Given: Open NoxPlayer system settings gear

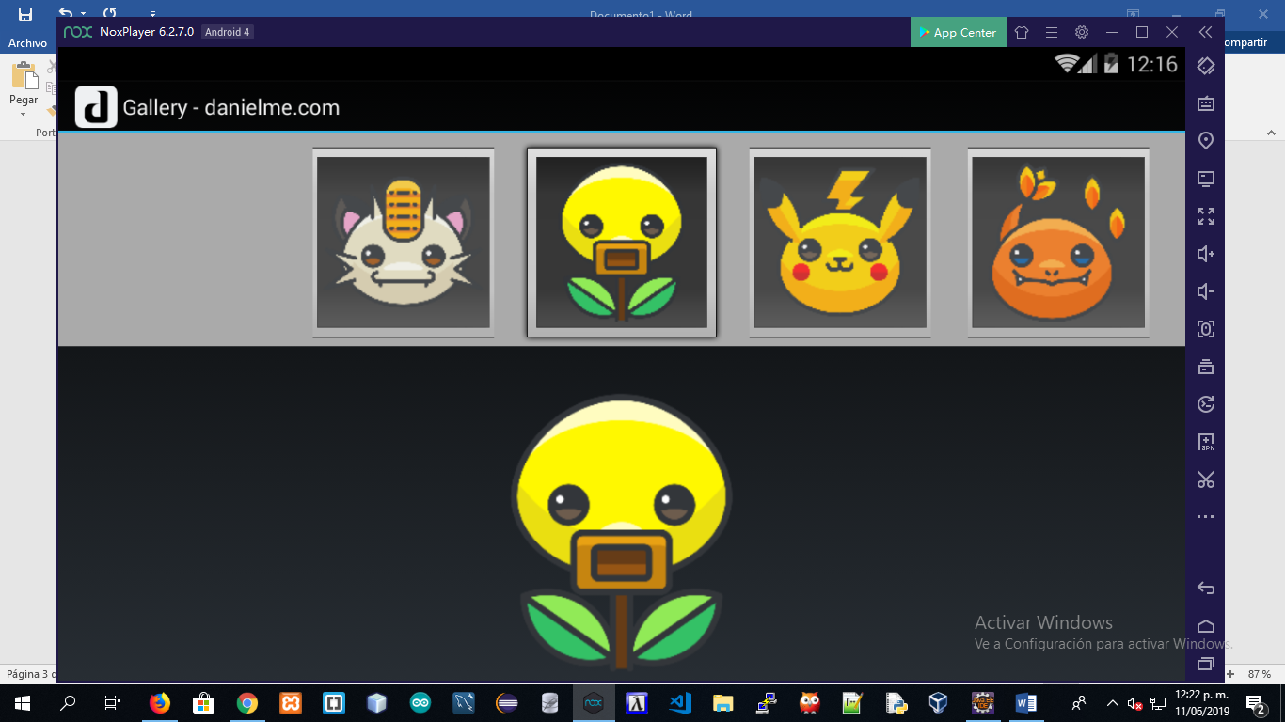Looking at the screenshot, I should point(1082,32).
